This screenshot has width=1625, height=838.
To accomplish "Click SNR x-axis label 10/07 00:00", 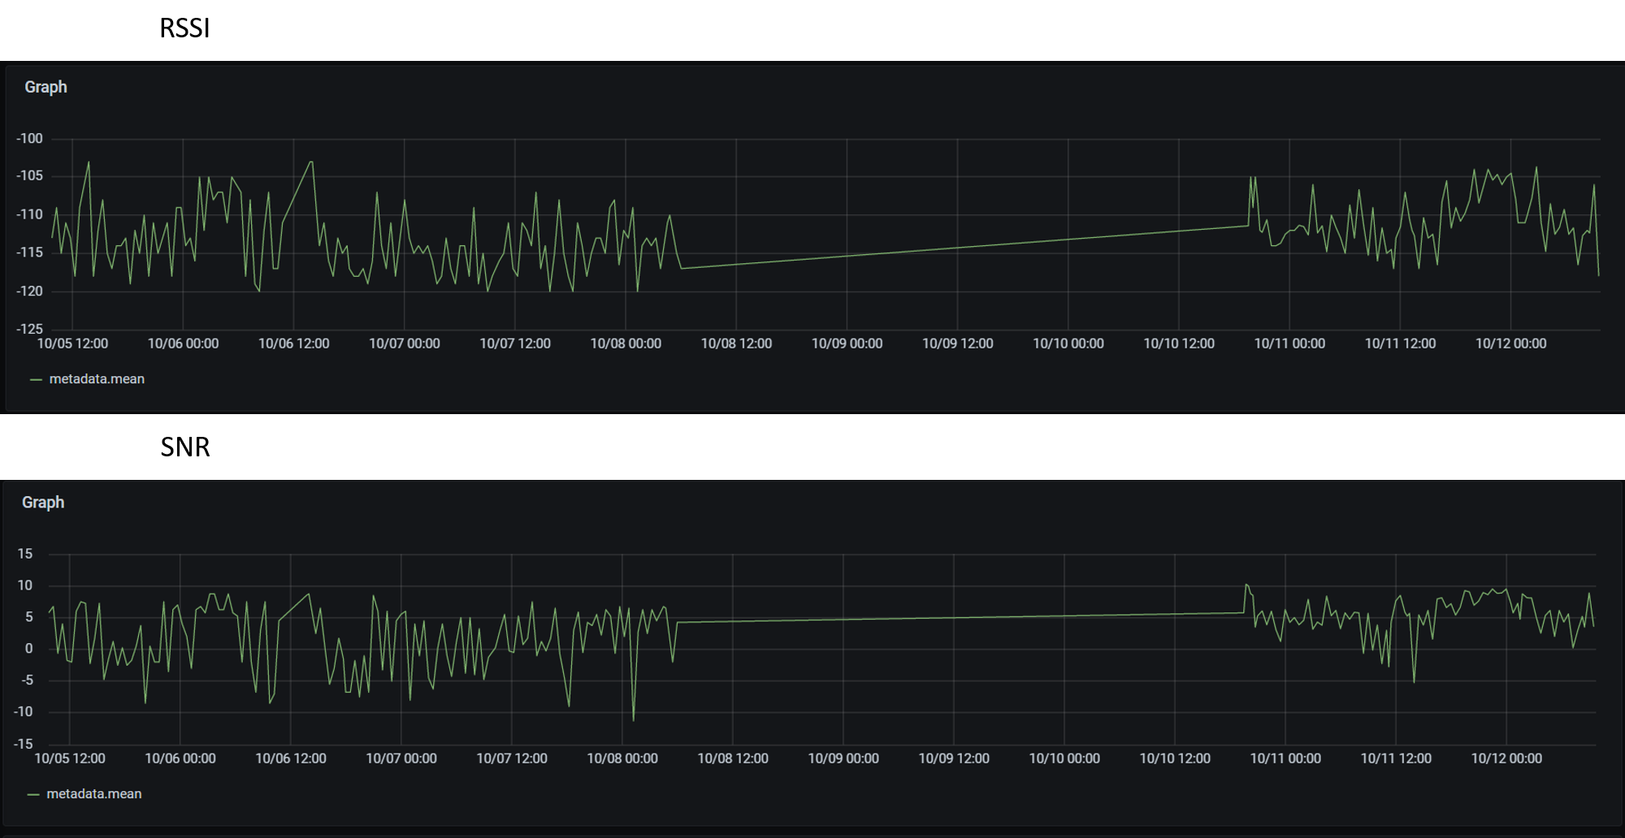I will pos(401,758).
